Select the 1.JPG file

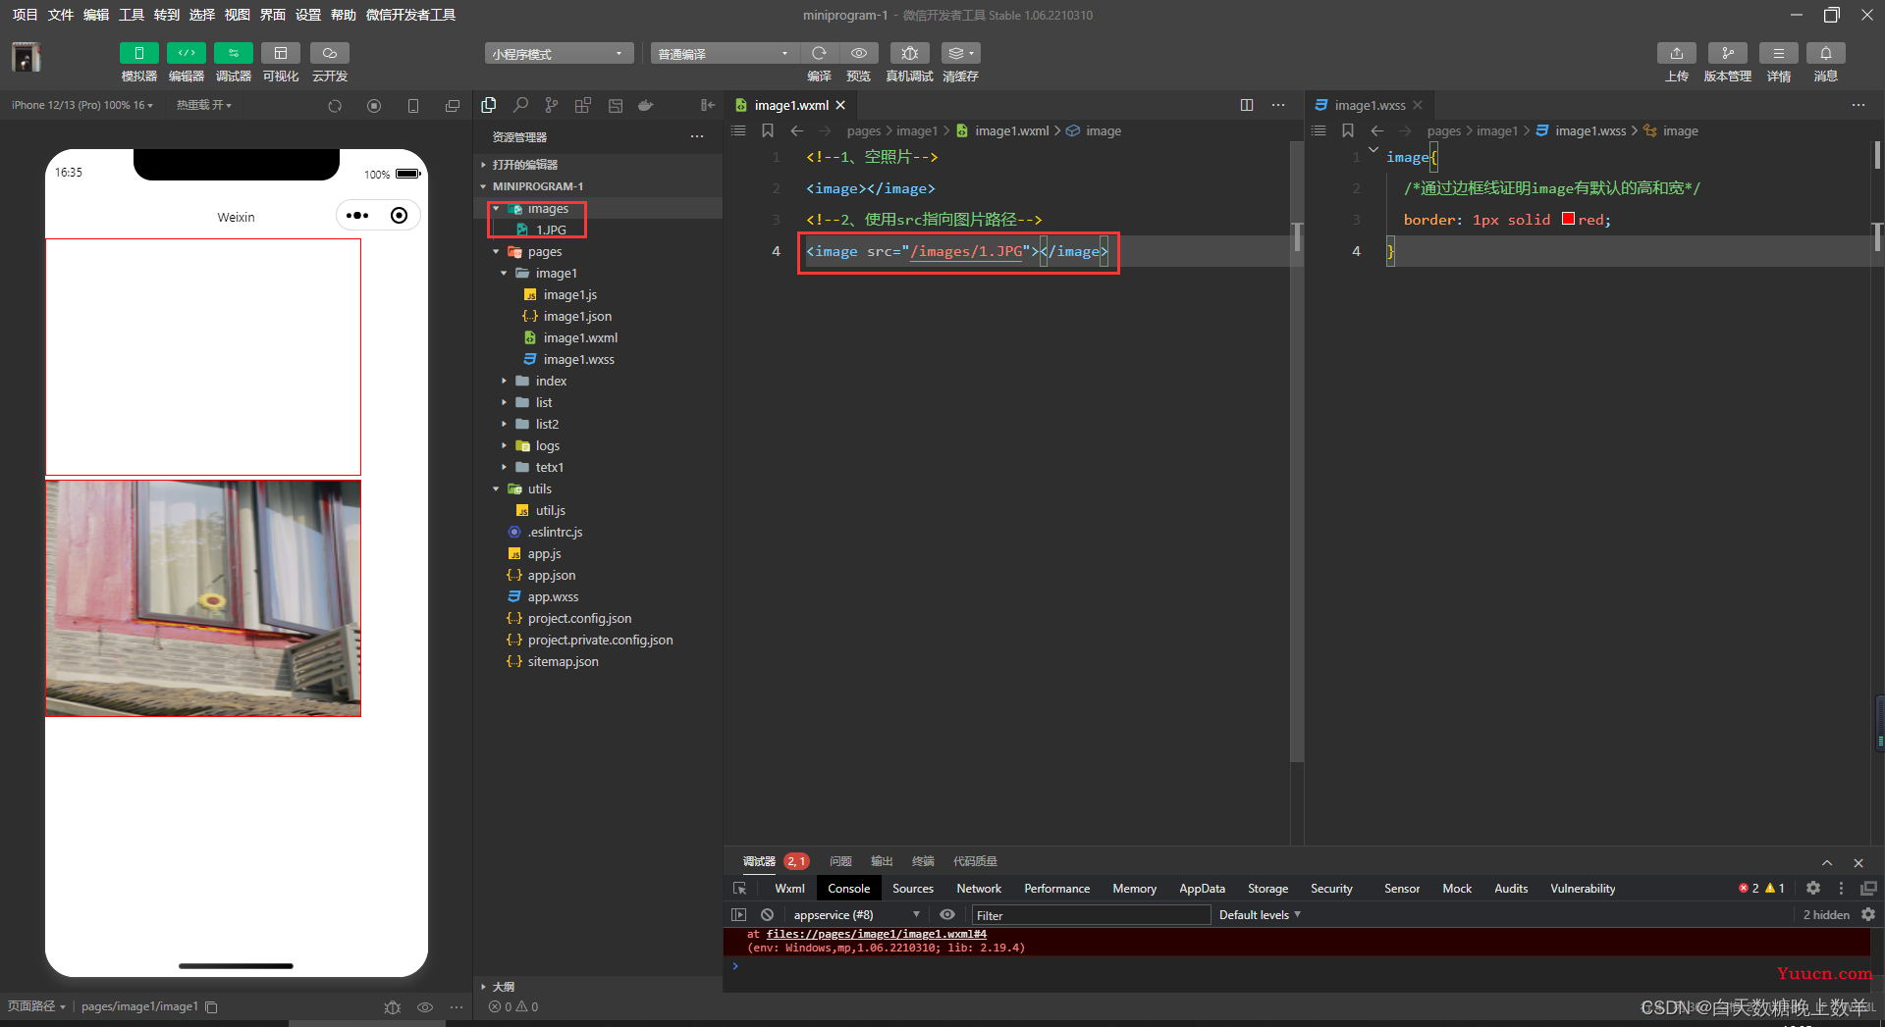click(x=551, y=230)
